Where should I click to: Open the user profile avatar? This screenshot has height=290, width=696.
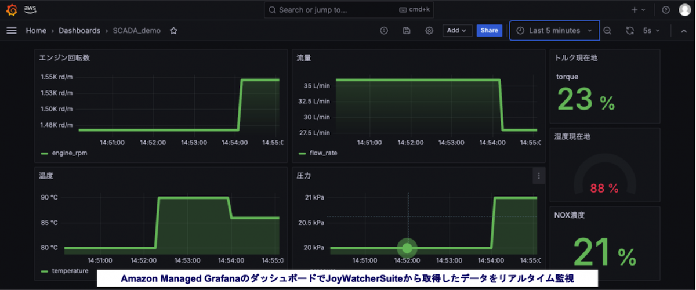pyautogui.click(x=684, y=10)
